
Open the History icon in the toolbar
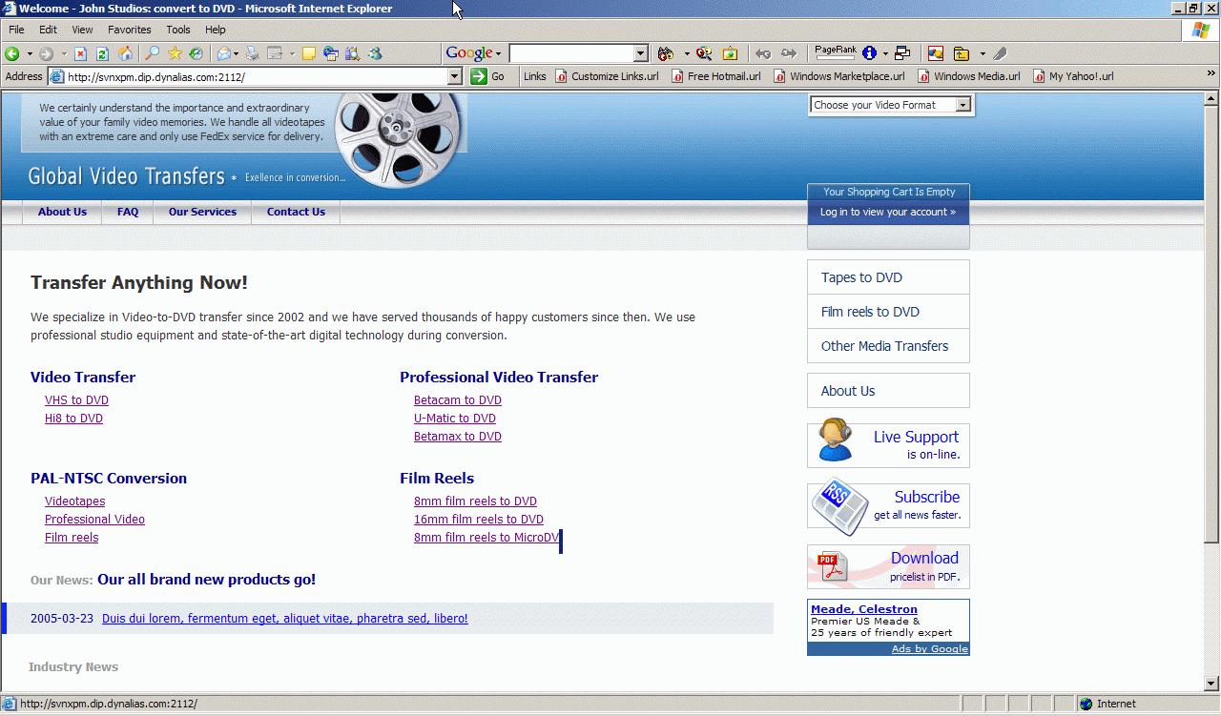tap(196, 53)
